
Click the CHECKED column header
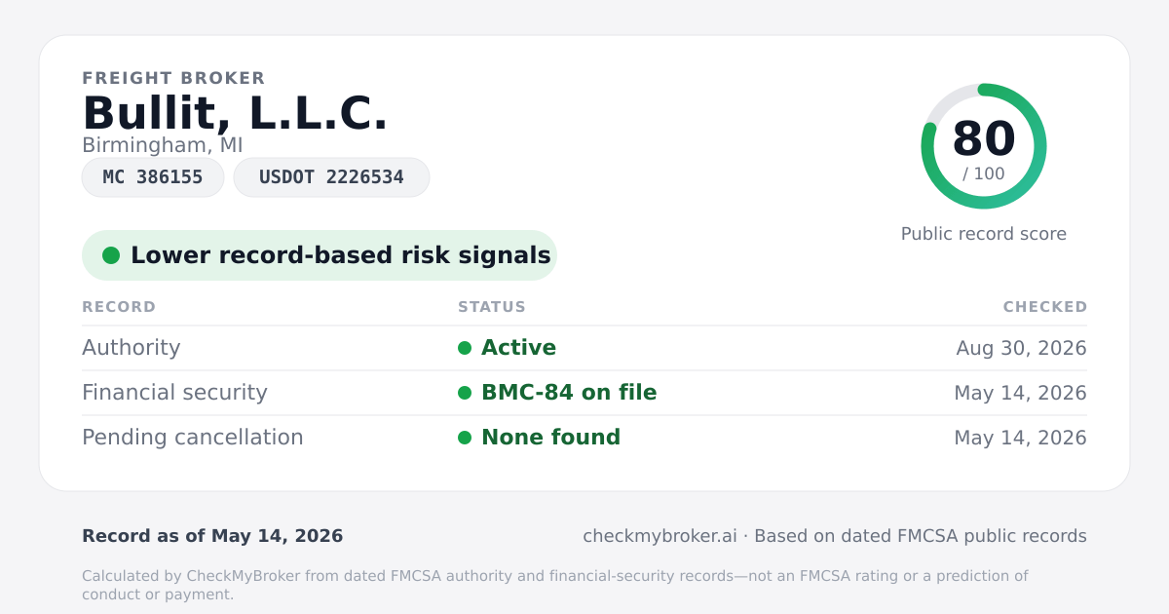[x=1045, y=307]
